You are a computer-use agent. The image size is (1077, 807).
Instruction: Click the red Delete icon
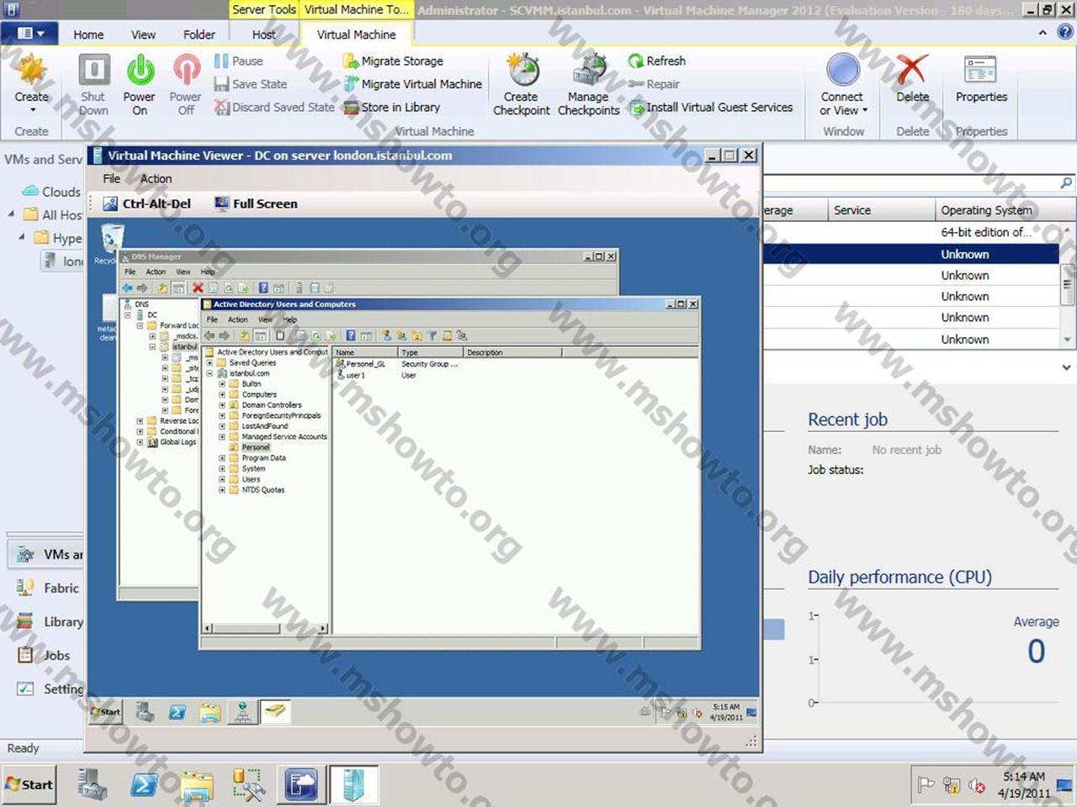click(911, 71)
